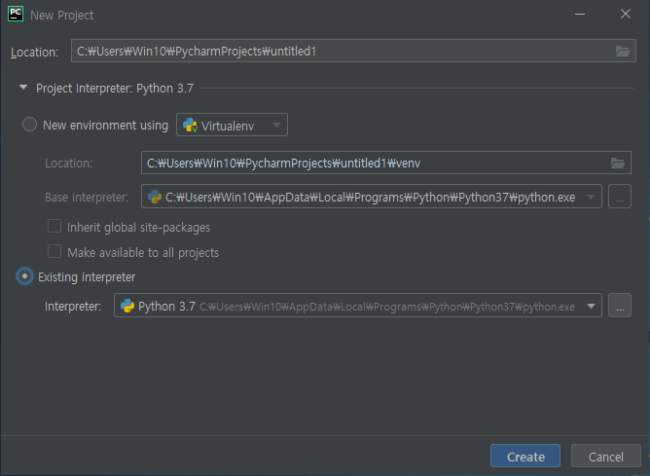This screenshot has height=476, width=650.
Task: Open the Virtualenv environment type dropdown
Action: pos(232,125)
